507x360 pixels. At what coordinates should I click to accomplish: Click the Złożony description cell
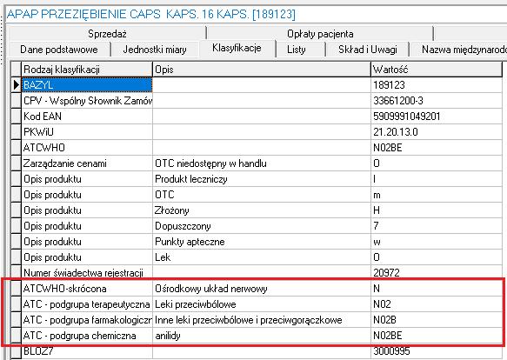coord(261,210)
